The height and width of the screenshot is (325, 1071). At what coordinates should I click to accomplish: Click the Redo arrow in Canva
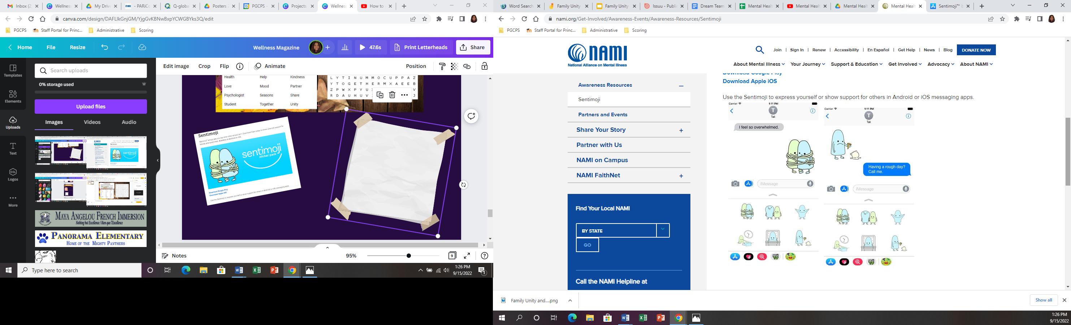click(121, 47)
